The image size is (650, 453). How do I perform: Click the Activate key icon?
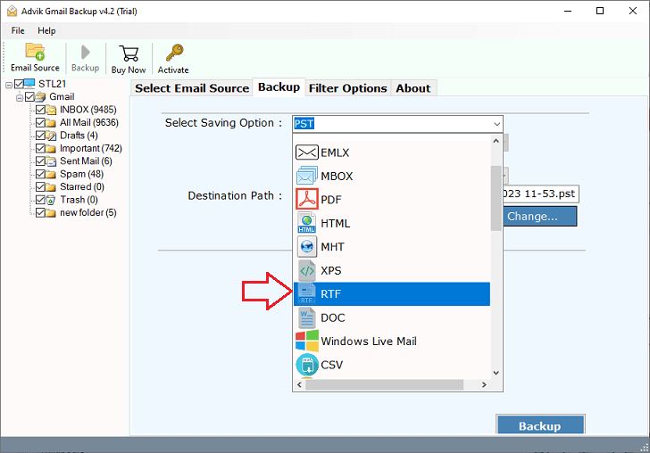coord(174,53)
